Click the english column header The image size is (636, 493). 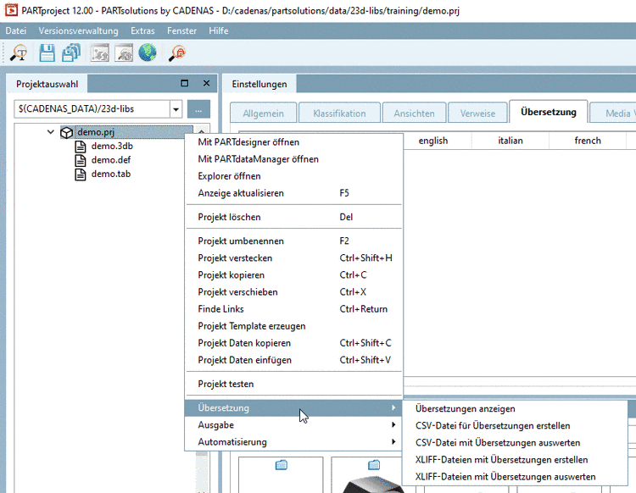[433, 141]
